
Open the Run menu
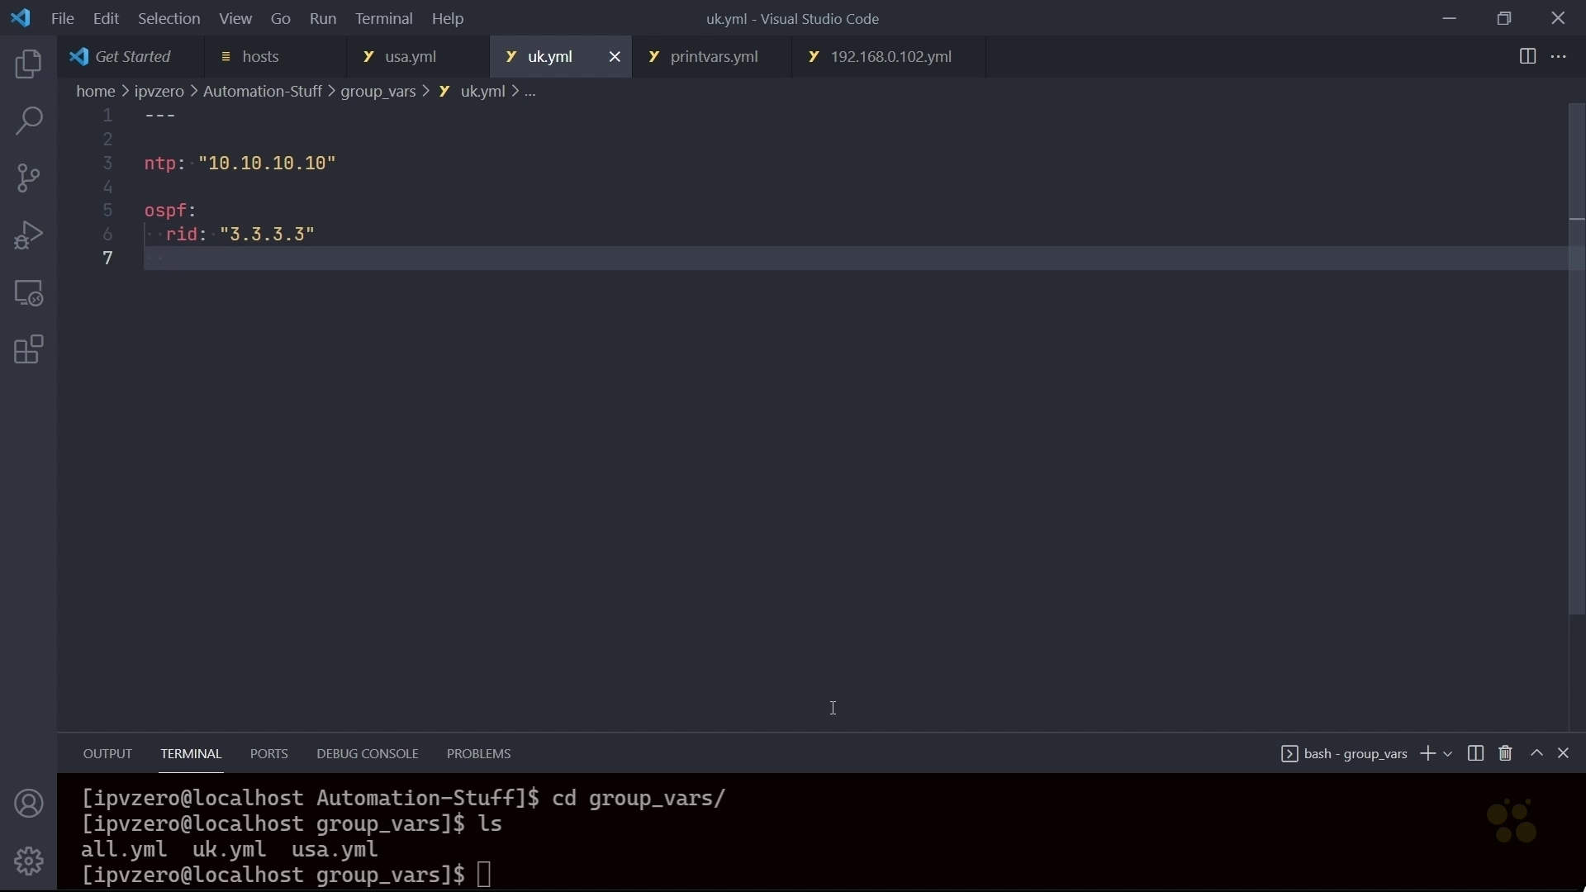pyautogui.click(x=323, y=18)
